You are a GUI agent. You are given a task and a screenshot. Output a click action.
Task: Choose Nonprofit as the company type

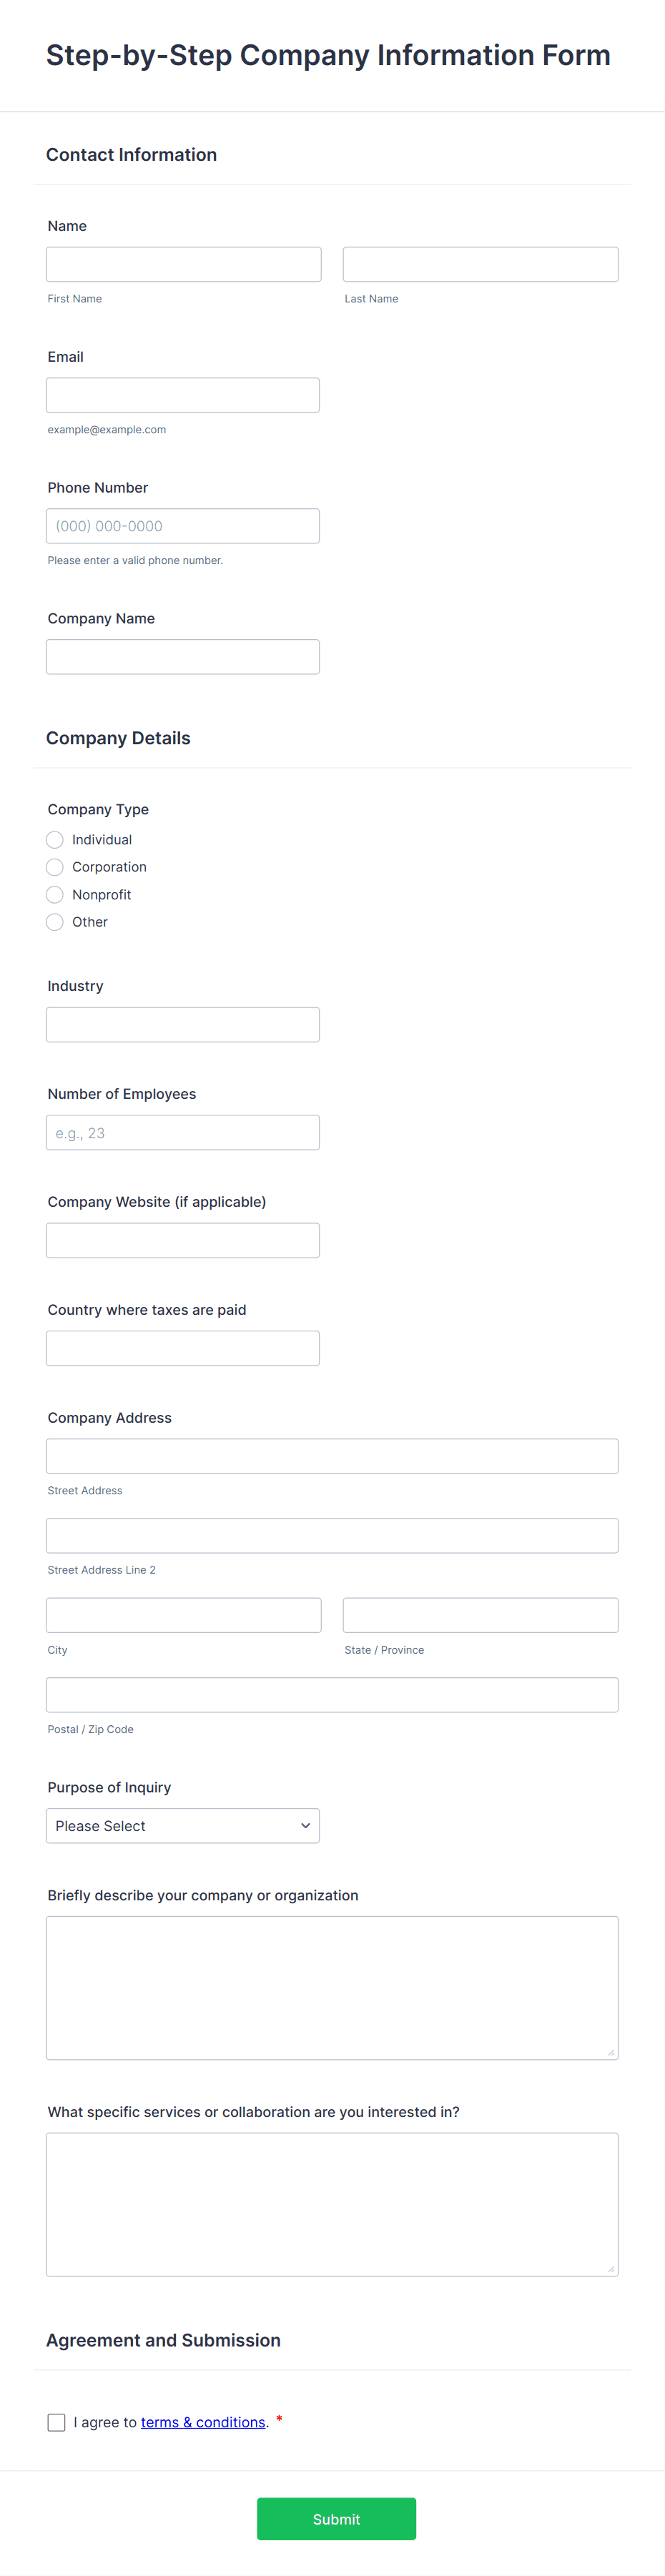pyautogui.click(x=54, y=894)
